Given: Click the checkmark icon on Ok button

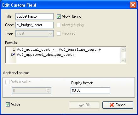Looking at the screenshot, I should pos(82,105).
